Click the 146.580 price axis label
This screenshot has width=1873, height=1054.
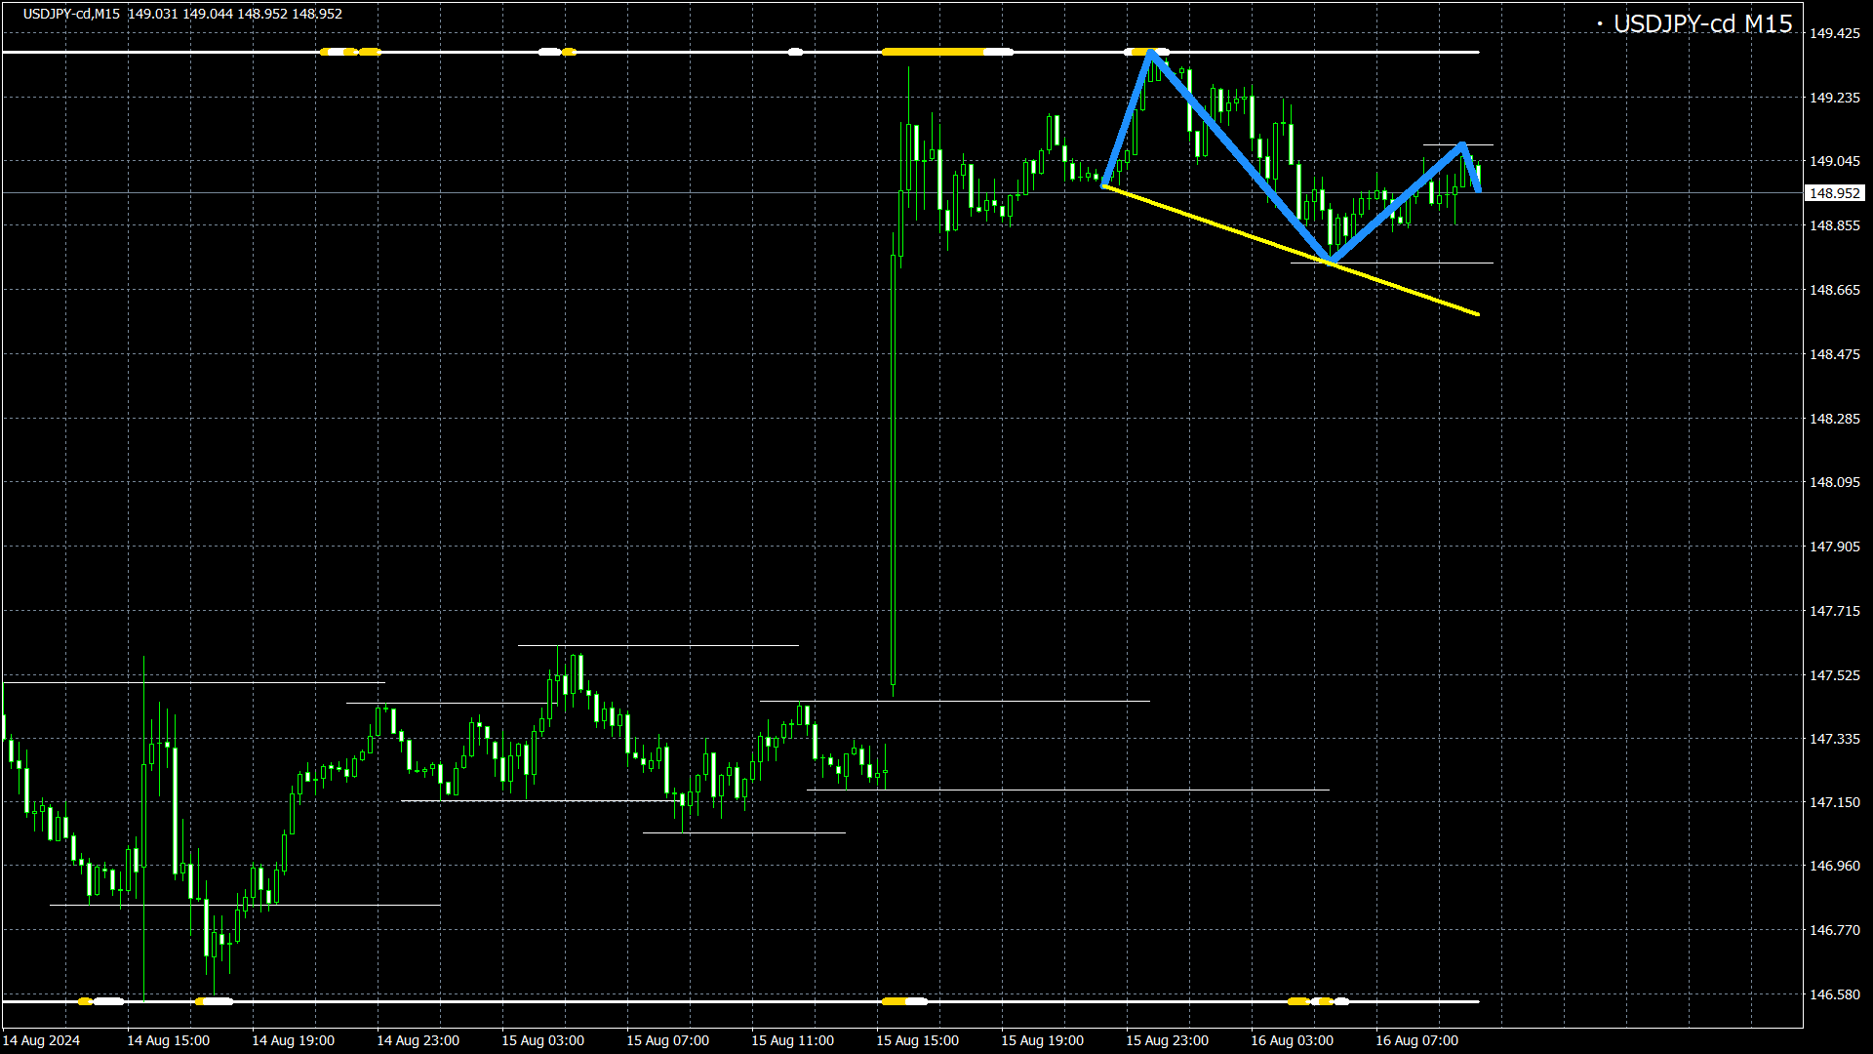point(1834,994)
